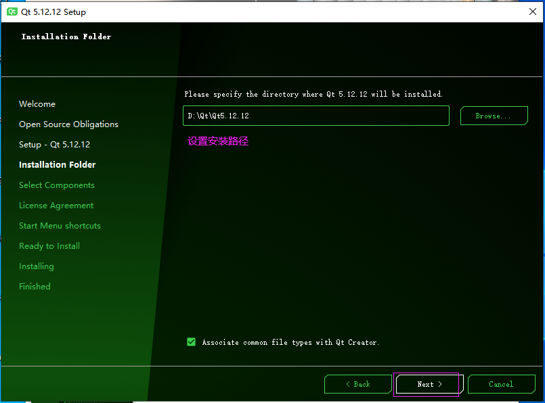Select Open Source Obligations step
The width and height of the screenshot is (545, 403).
68,124
